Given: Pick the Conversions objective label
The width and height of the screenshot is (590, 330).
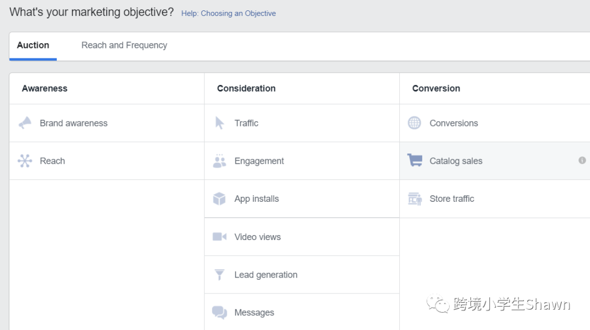Looking at the screenshot, I should coord(453,123).
